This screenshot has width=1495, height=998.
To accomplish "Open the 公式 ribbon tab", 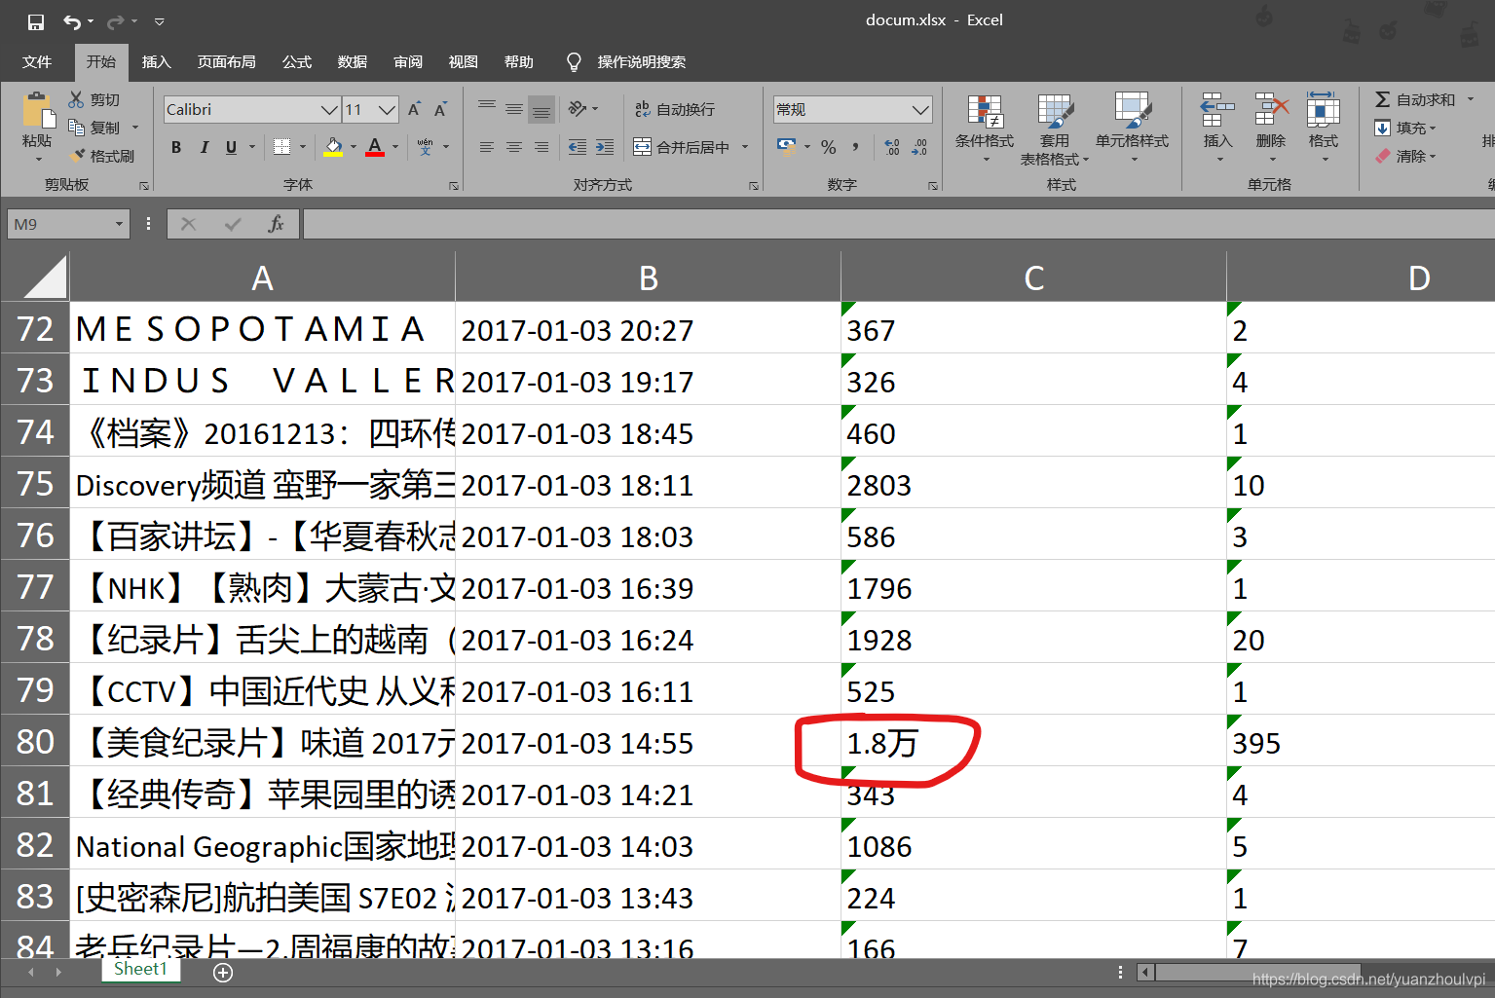I will (297, 61).
